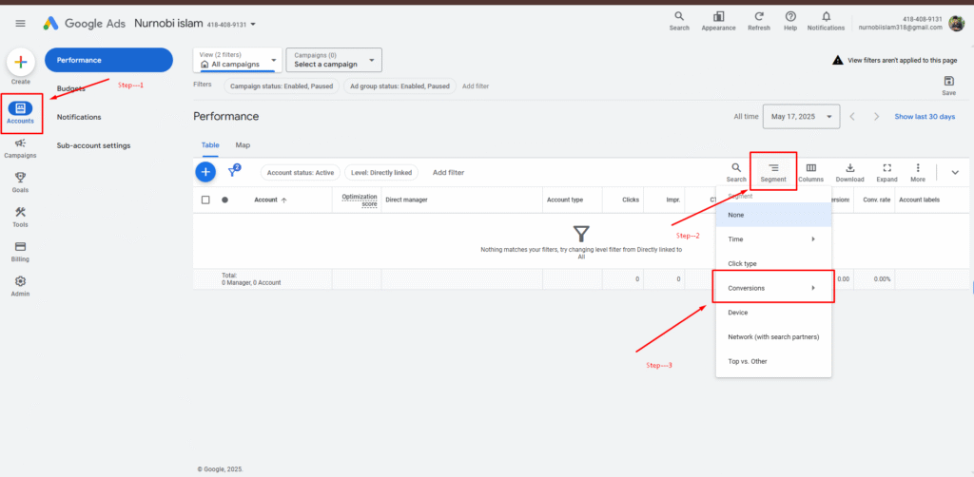
Task: Open the hamburger main menu
Action: 20,23
